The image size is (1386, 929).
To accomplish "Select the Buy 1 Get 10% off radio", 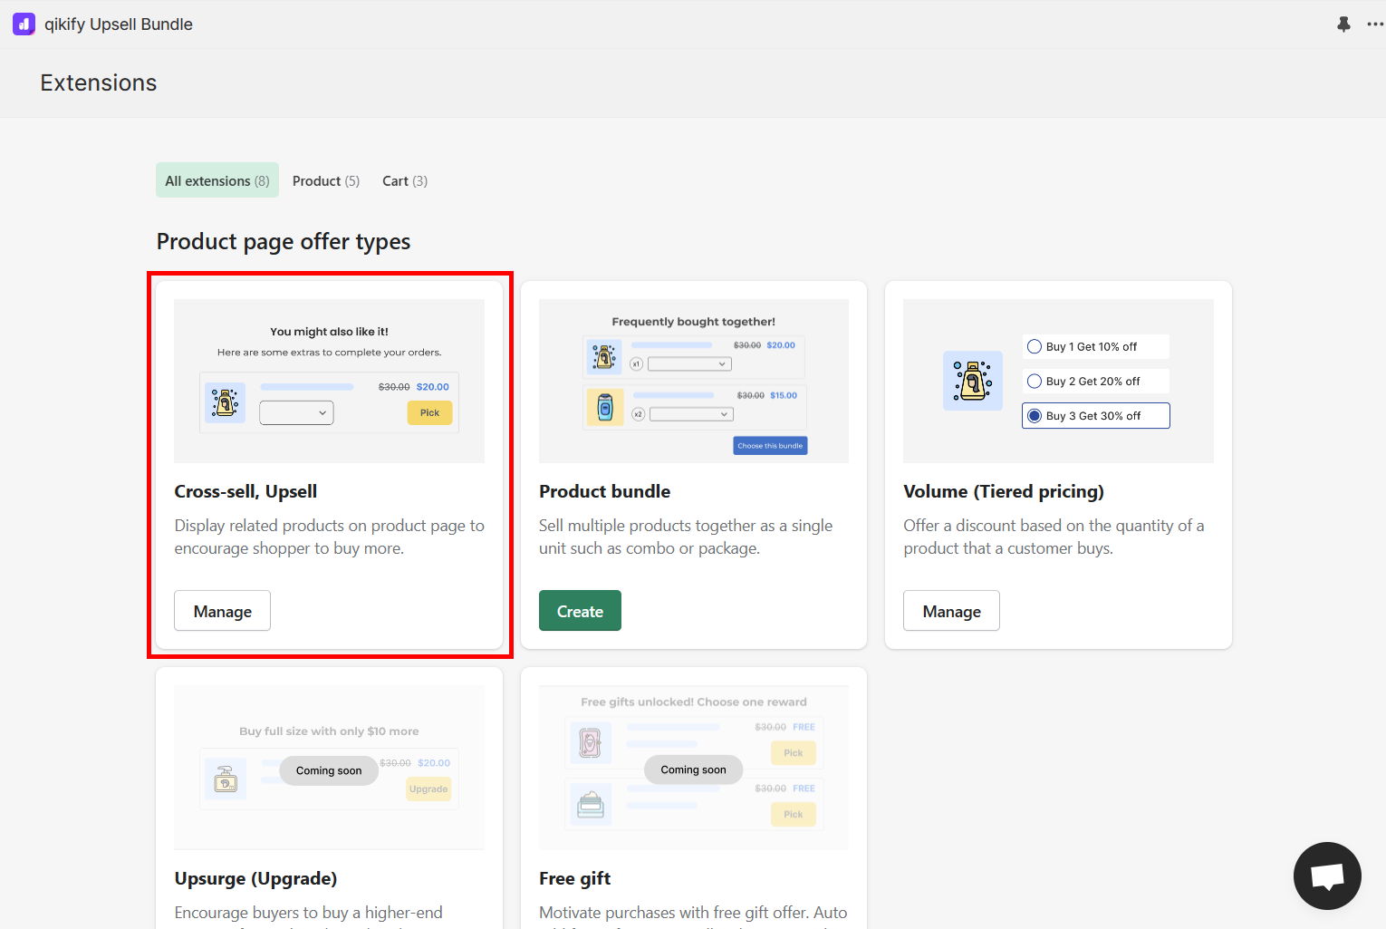I will [1034, 346].
